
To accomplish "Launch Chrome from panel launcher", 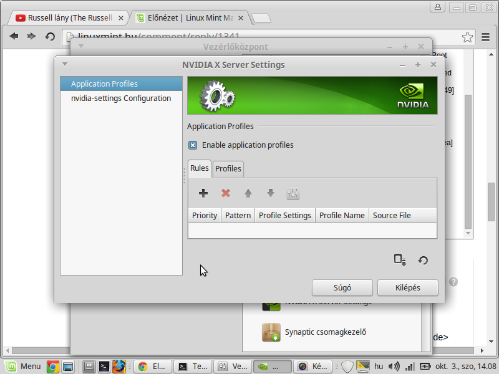I will pyautogui.click(x=53, y=367).
